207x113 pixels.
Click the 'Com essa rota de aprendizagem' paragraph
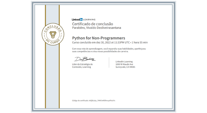(109, 50)
